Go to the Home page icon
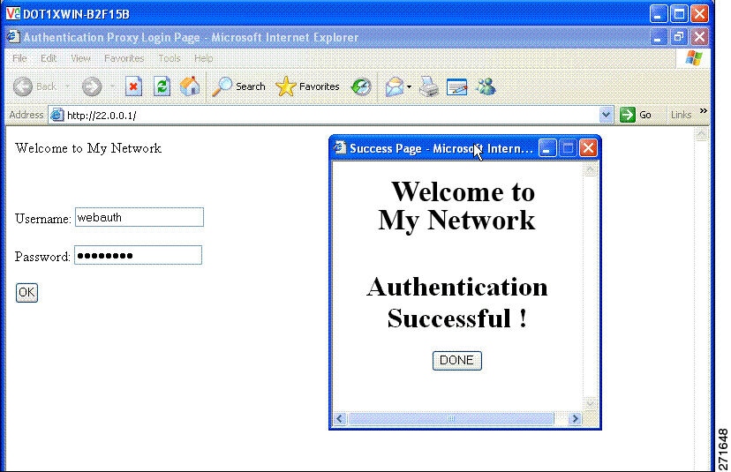This screenshot has height=472, width=731. (190, 86)
